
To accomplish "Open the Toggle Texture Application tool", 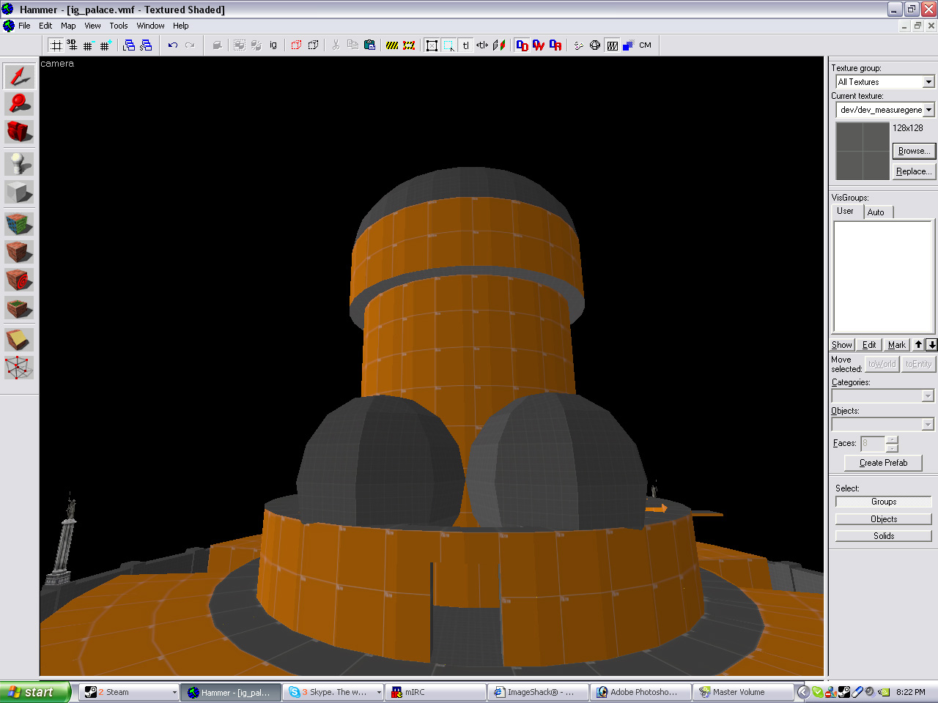I will pyautogui.click(x=19, y=224).
